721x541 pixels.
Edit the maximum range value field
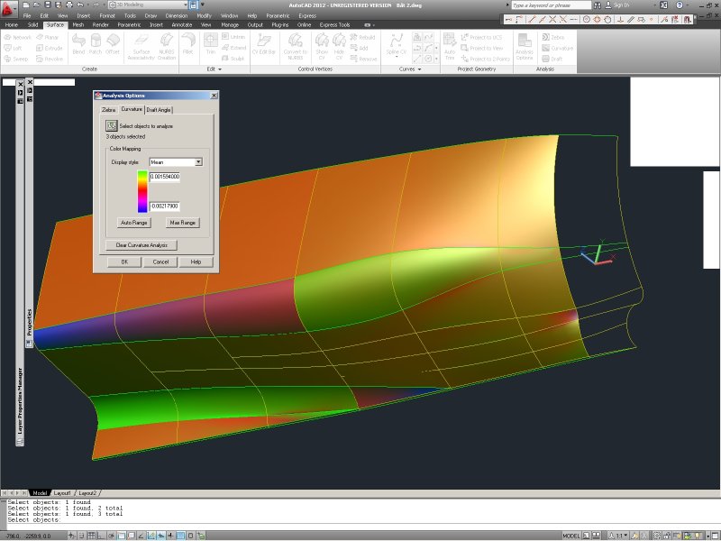(x=165, y=176)
